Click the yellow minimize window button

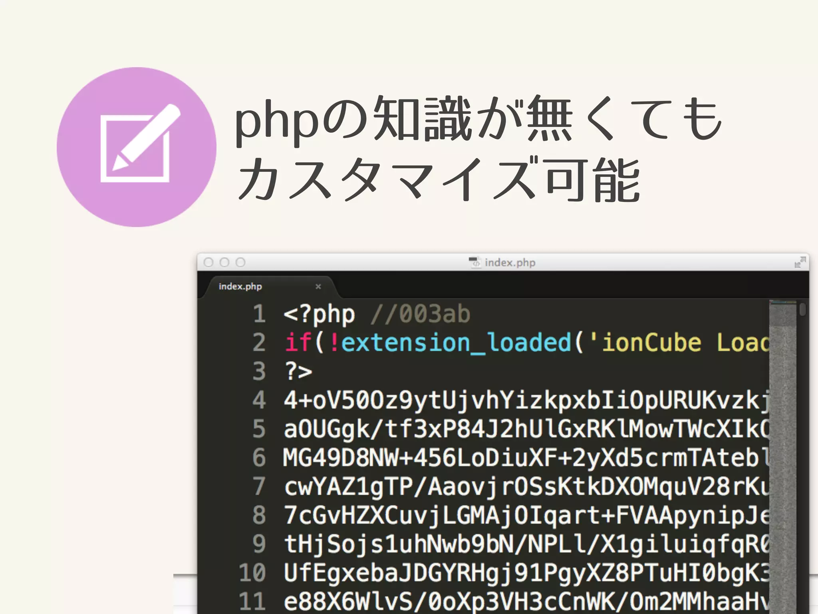pos(224,262)
